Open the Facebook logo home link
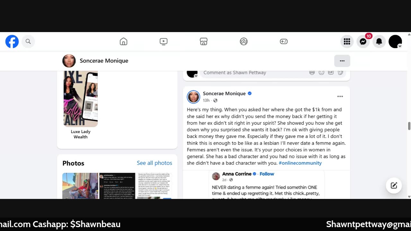411x231 pixels. point(12,41)
